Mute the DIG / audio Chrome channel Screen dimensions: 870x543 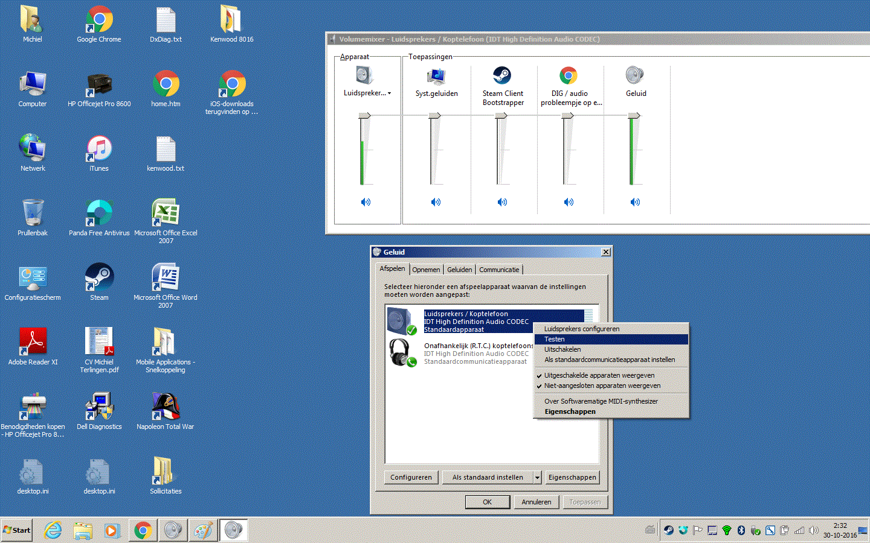click(569, 202)
